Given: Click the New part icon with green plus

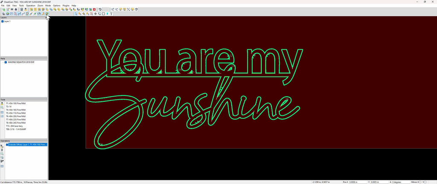Looking at the screenshot, I should coord(3,9).
